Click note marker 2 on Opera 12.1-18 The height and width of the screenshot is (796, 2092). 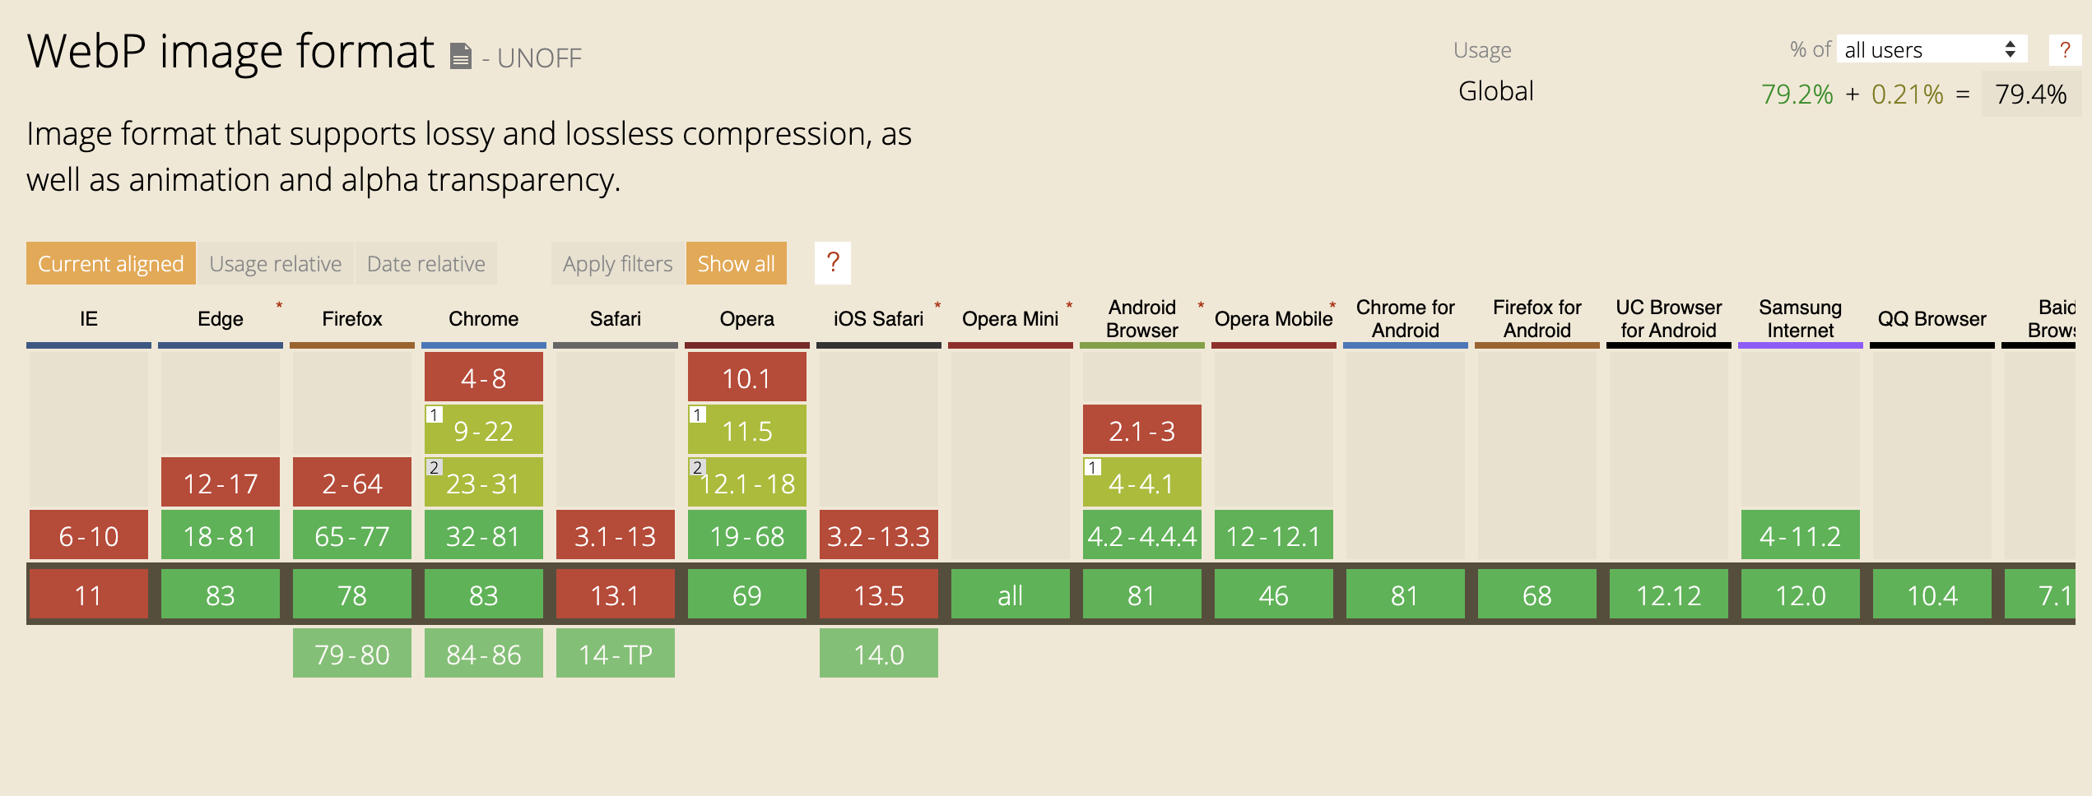click(696, 469)
